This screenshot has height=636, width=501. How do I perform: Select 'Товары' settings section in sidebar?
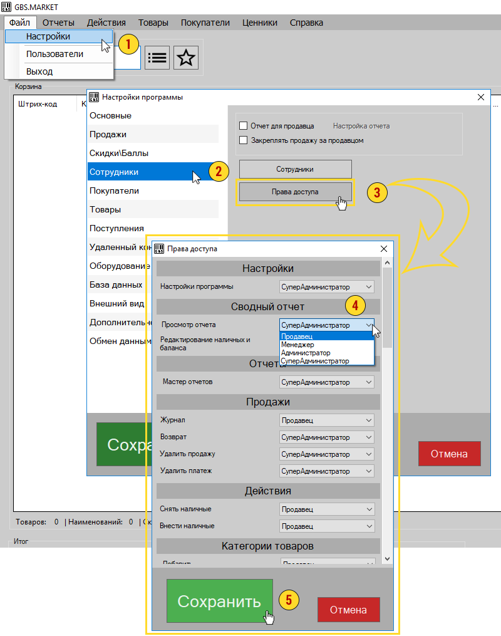(153, 209)
